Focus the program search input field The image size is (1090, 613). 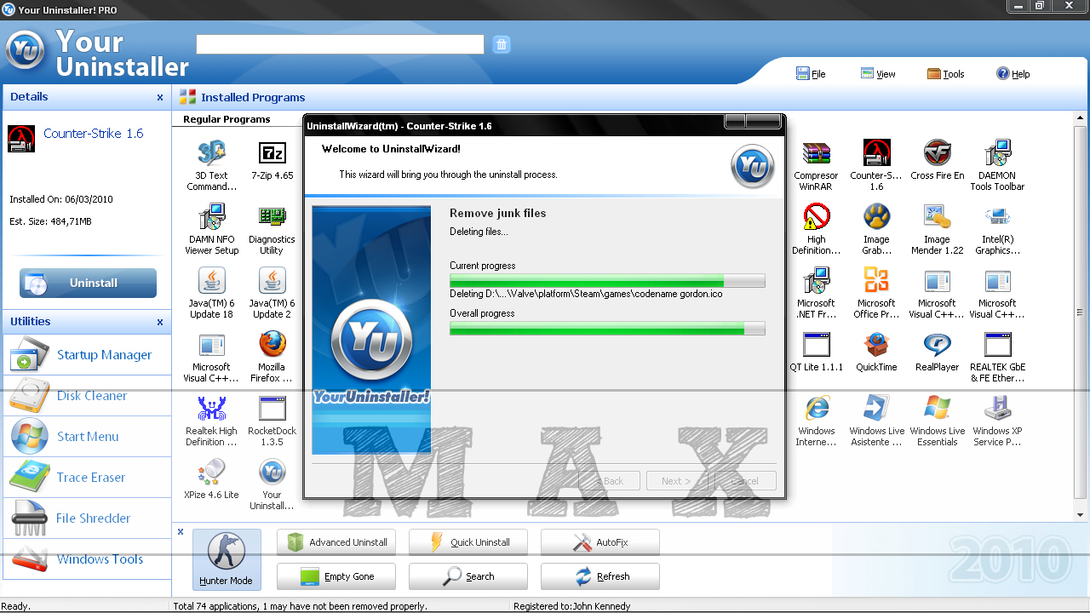coord(340,44)
